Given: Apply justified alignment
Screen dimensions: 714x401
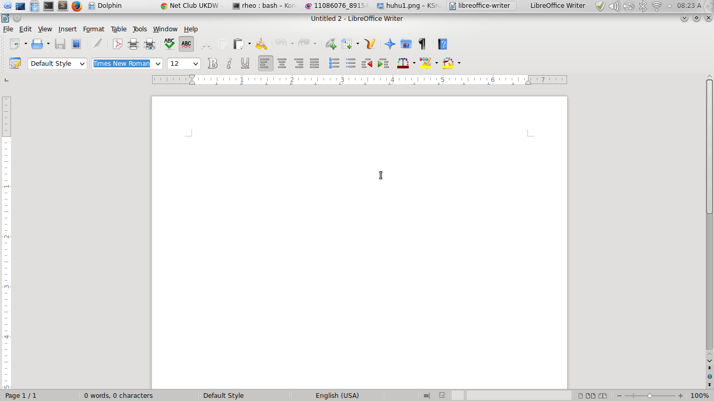Looking at the screenshot, I should [x=314, y=63].
